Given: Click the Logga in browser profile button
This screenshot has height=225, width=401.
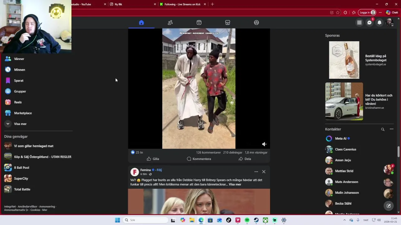Looking at the screenshot, I should (x=367, y=12).
